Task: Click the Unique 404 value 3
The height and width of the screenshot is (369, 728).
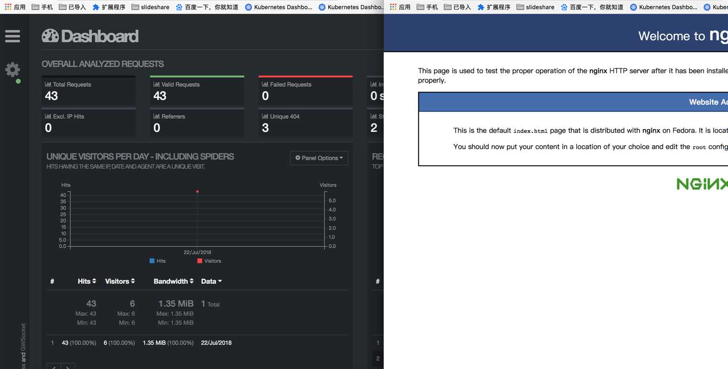Action: (x=265, y=128)
